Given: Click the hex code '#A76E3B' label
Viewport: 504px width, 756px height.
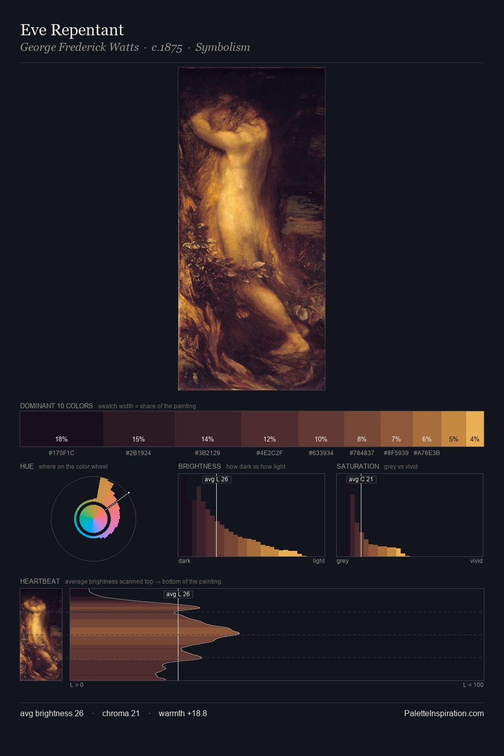Looking at the screenshot, I should (x=427, y=453).
